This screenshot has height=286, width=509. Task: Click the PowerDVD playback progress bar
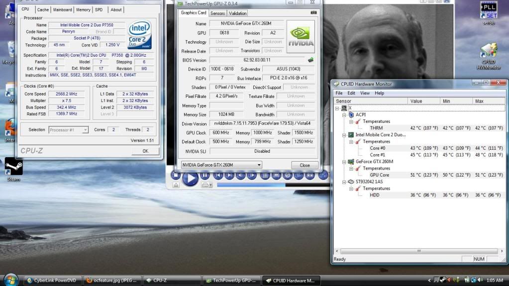pyautogui.click(x=273, y=185)
